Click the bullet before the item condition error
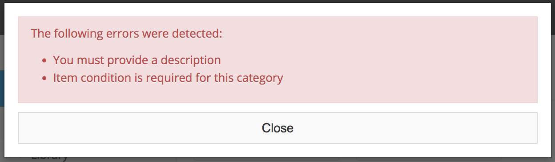Viewport: 555px width, 162px height. [x=44, y=79]
